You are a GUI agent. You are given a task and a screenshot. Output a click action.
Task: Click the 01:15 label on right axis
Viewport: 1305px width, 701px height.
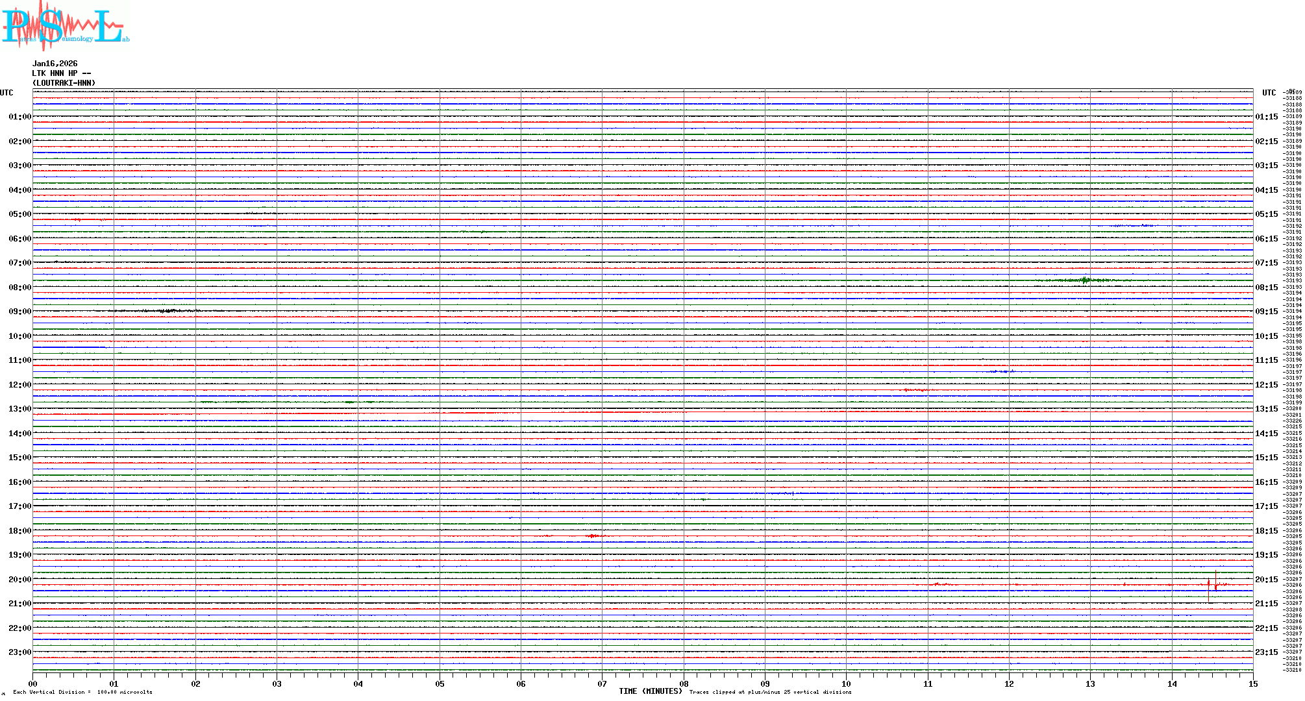tap(1266, 117)
